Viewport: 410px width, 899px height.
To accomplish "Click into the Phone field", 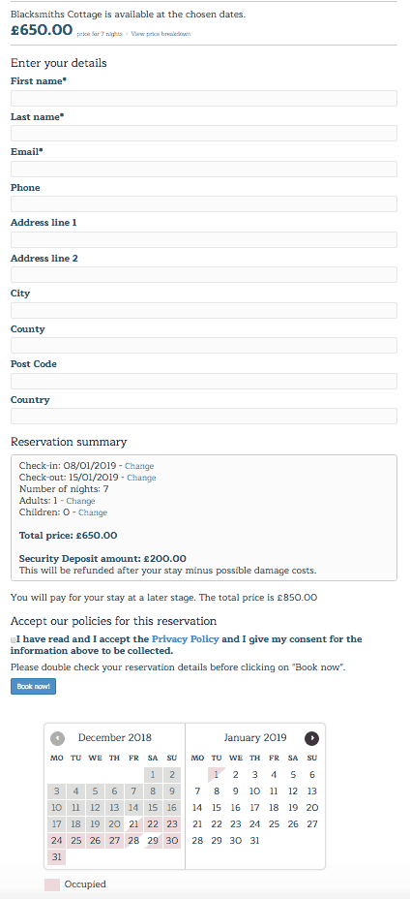I will (204, 204).
